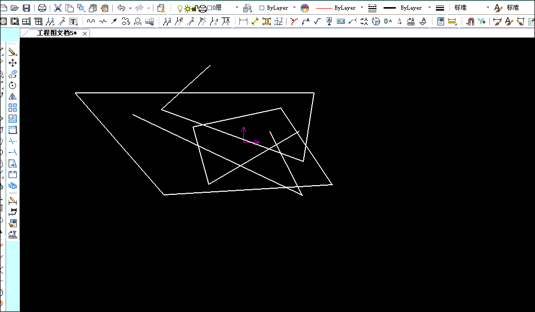The height and width of the screenshot is (312, 535).
Task: Toggle the layer freeze sun icon
Action: tap(187, 8)
